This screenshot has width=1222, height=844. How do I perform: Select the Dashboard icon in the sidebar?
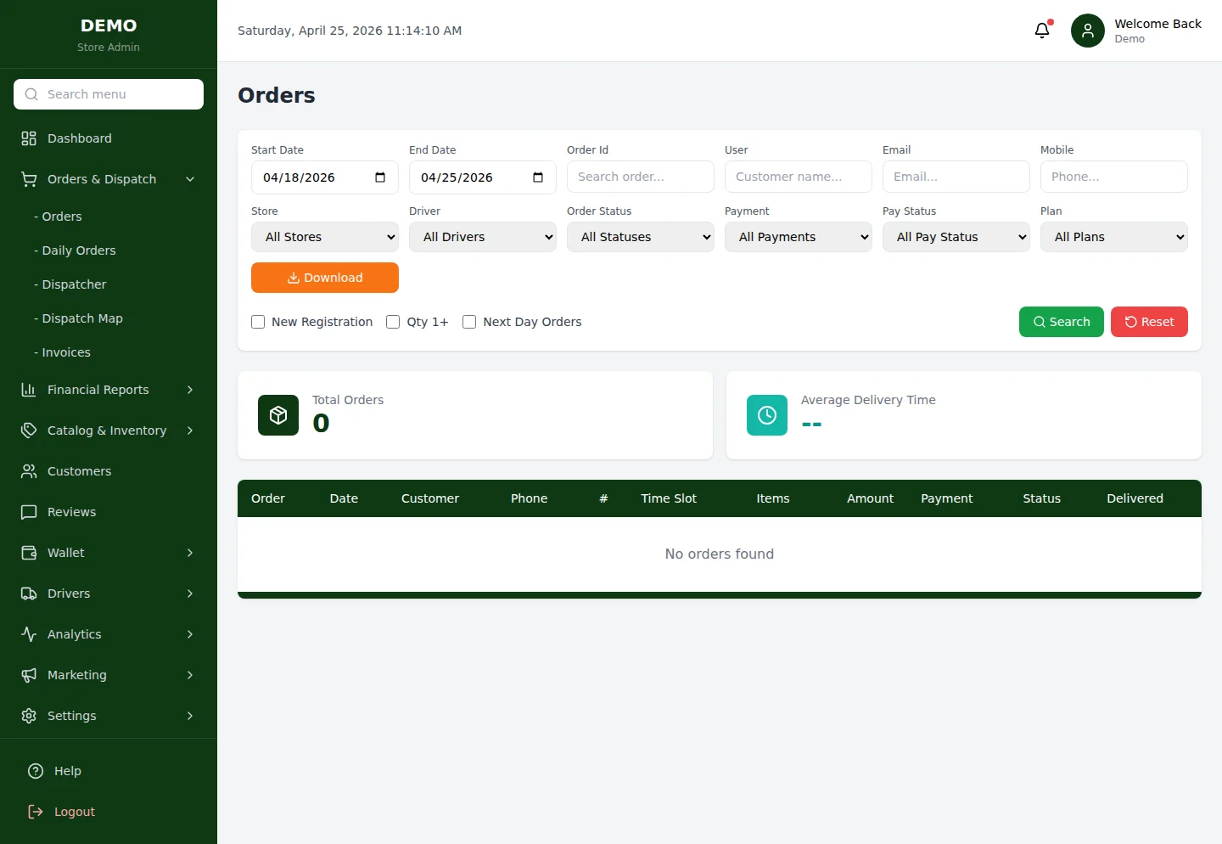point(28,138)
